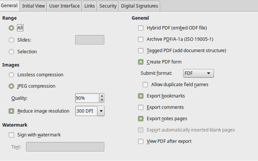Go to the Links tab
Image resolution: width=258 pixels, height=161 pixels.
point(90,6)
